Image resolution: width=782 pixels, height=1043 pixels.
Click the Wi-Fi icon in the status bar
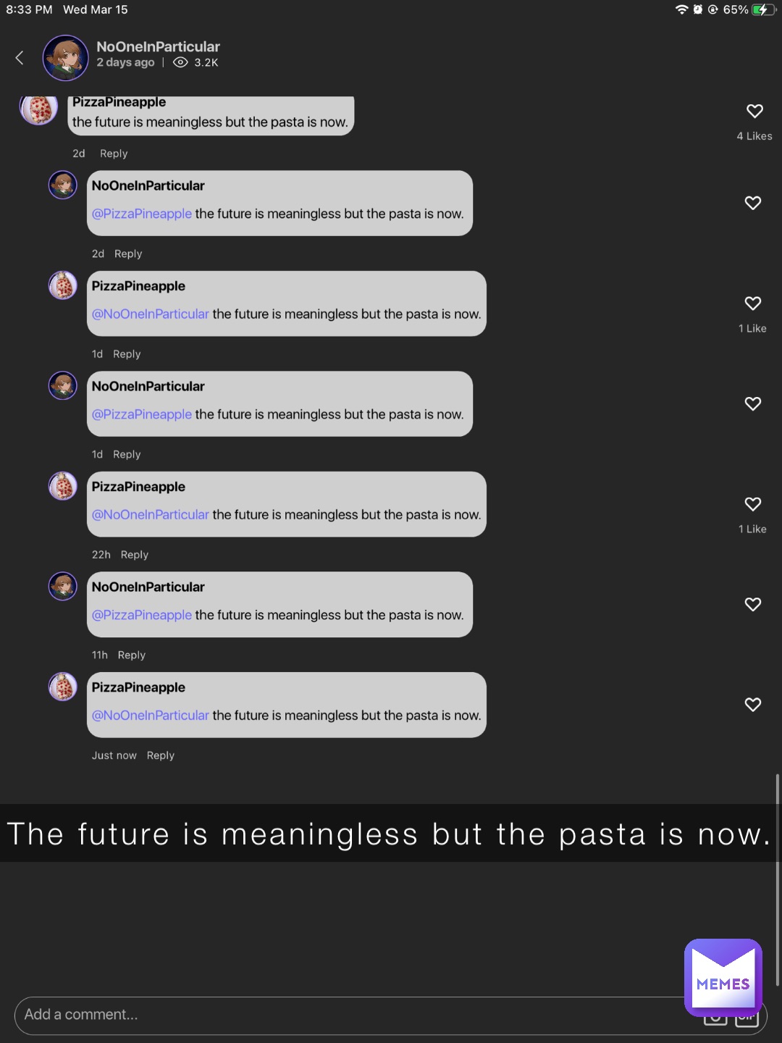coord(681,9)
